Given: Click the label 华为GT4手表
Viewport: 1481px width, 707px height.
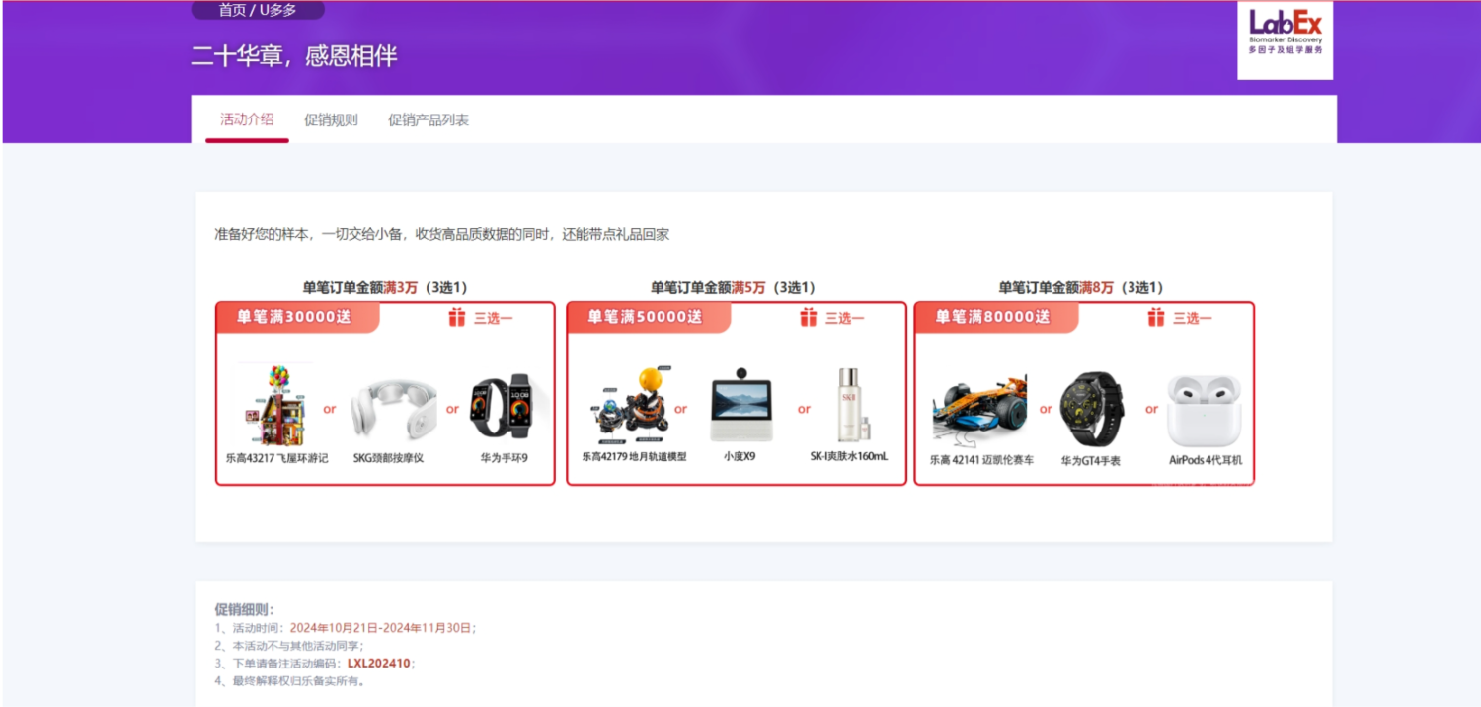Looking at the screenshot, I should (x=1091, y=460).
